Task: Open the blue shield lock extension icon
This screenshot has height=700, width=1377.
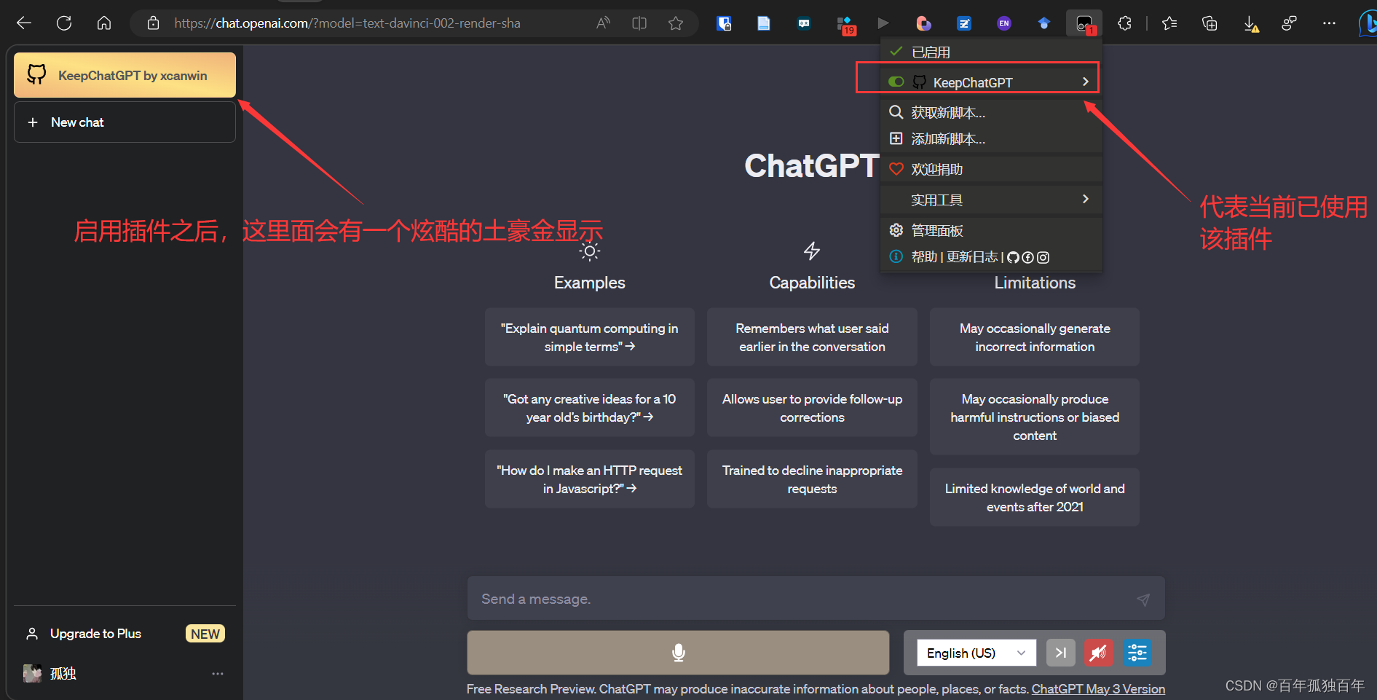Action: point(724,23)
